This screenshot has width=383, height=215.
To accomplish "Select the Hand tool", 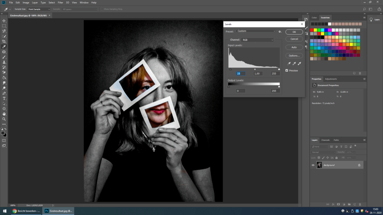I will (x=4, y=114).
